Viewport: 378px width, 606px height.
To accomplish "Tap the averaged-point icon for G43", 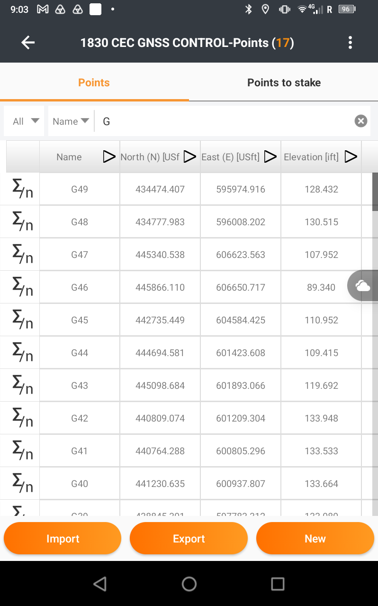I will [x=22, y=386].
